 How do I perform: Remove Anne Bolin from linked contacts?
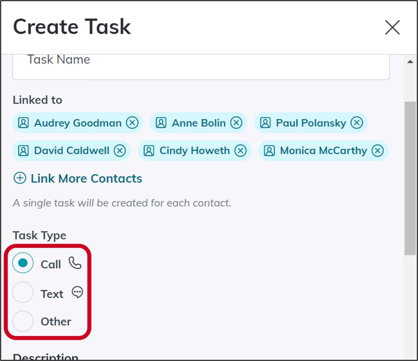click(236, 123)
